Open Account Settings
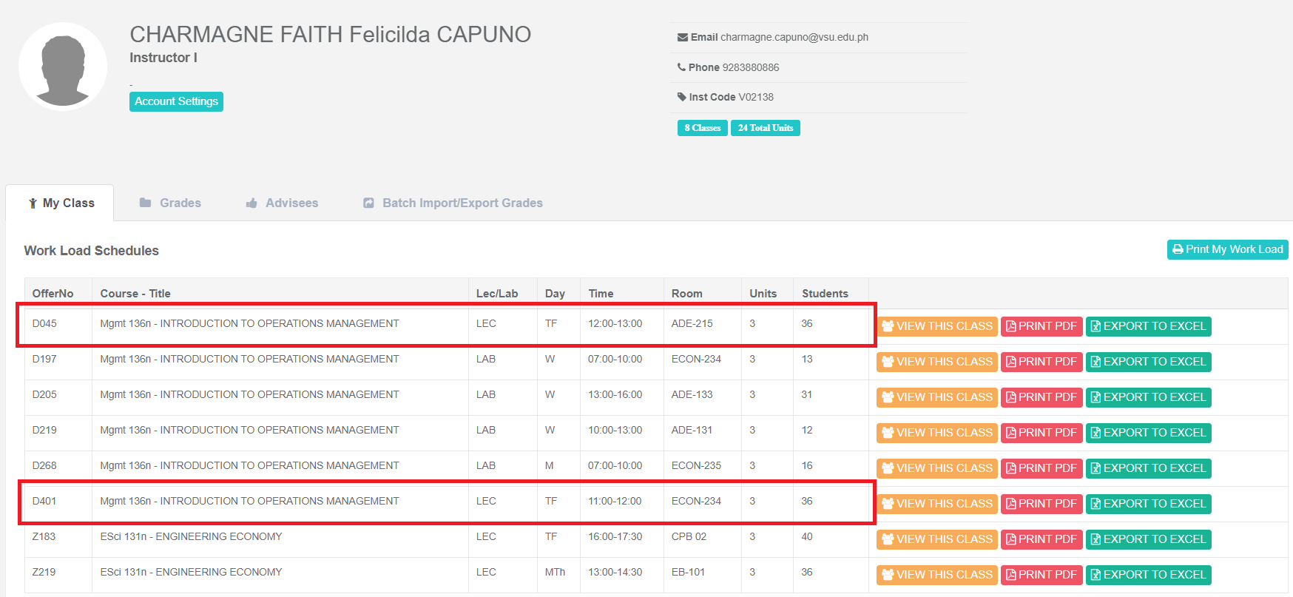The height and width of the screenshot is (597, 1293). click(176, 101)
